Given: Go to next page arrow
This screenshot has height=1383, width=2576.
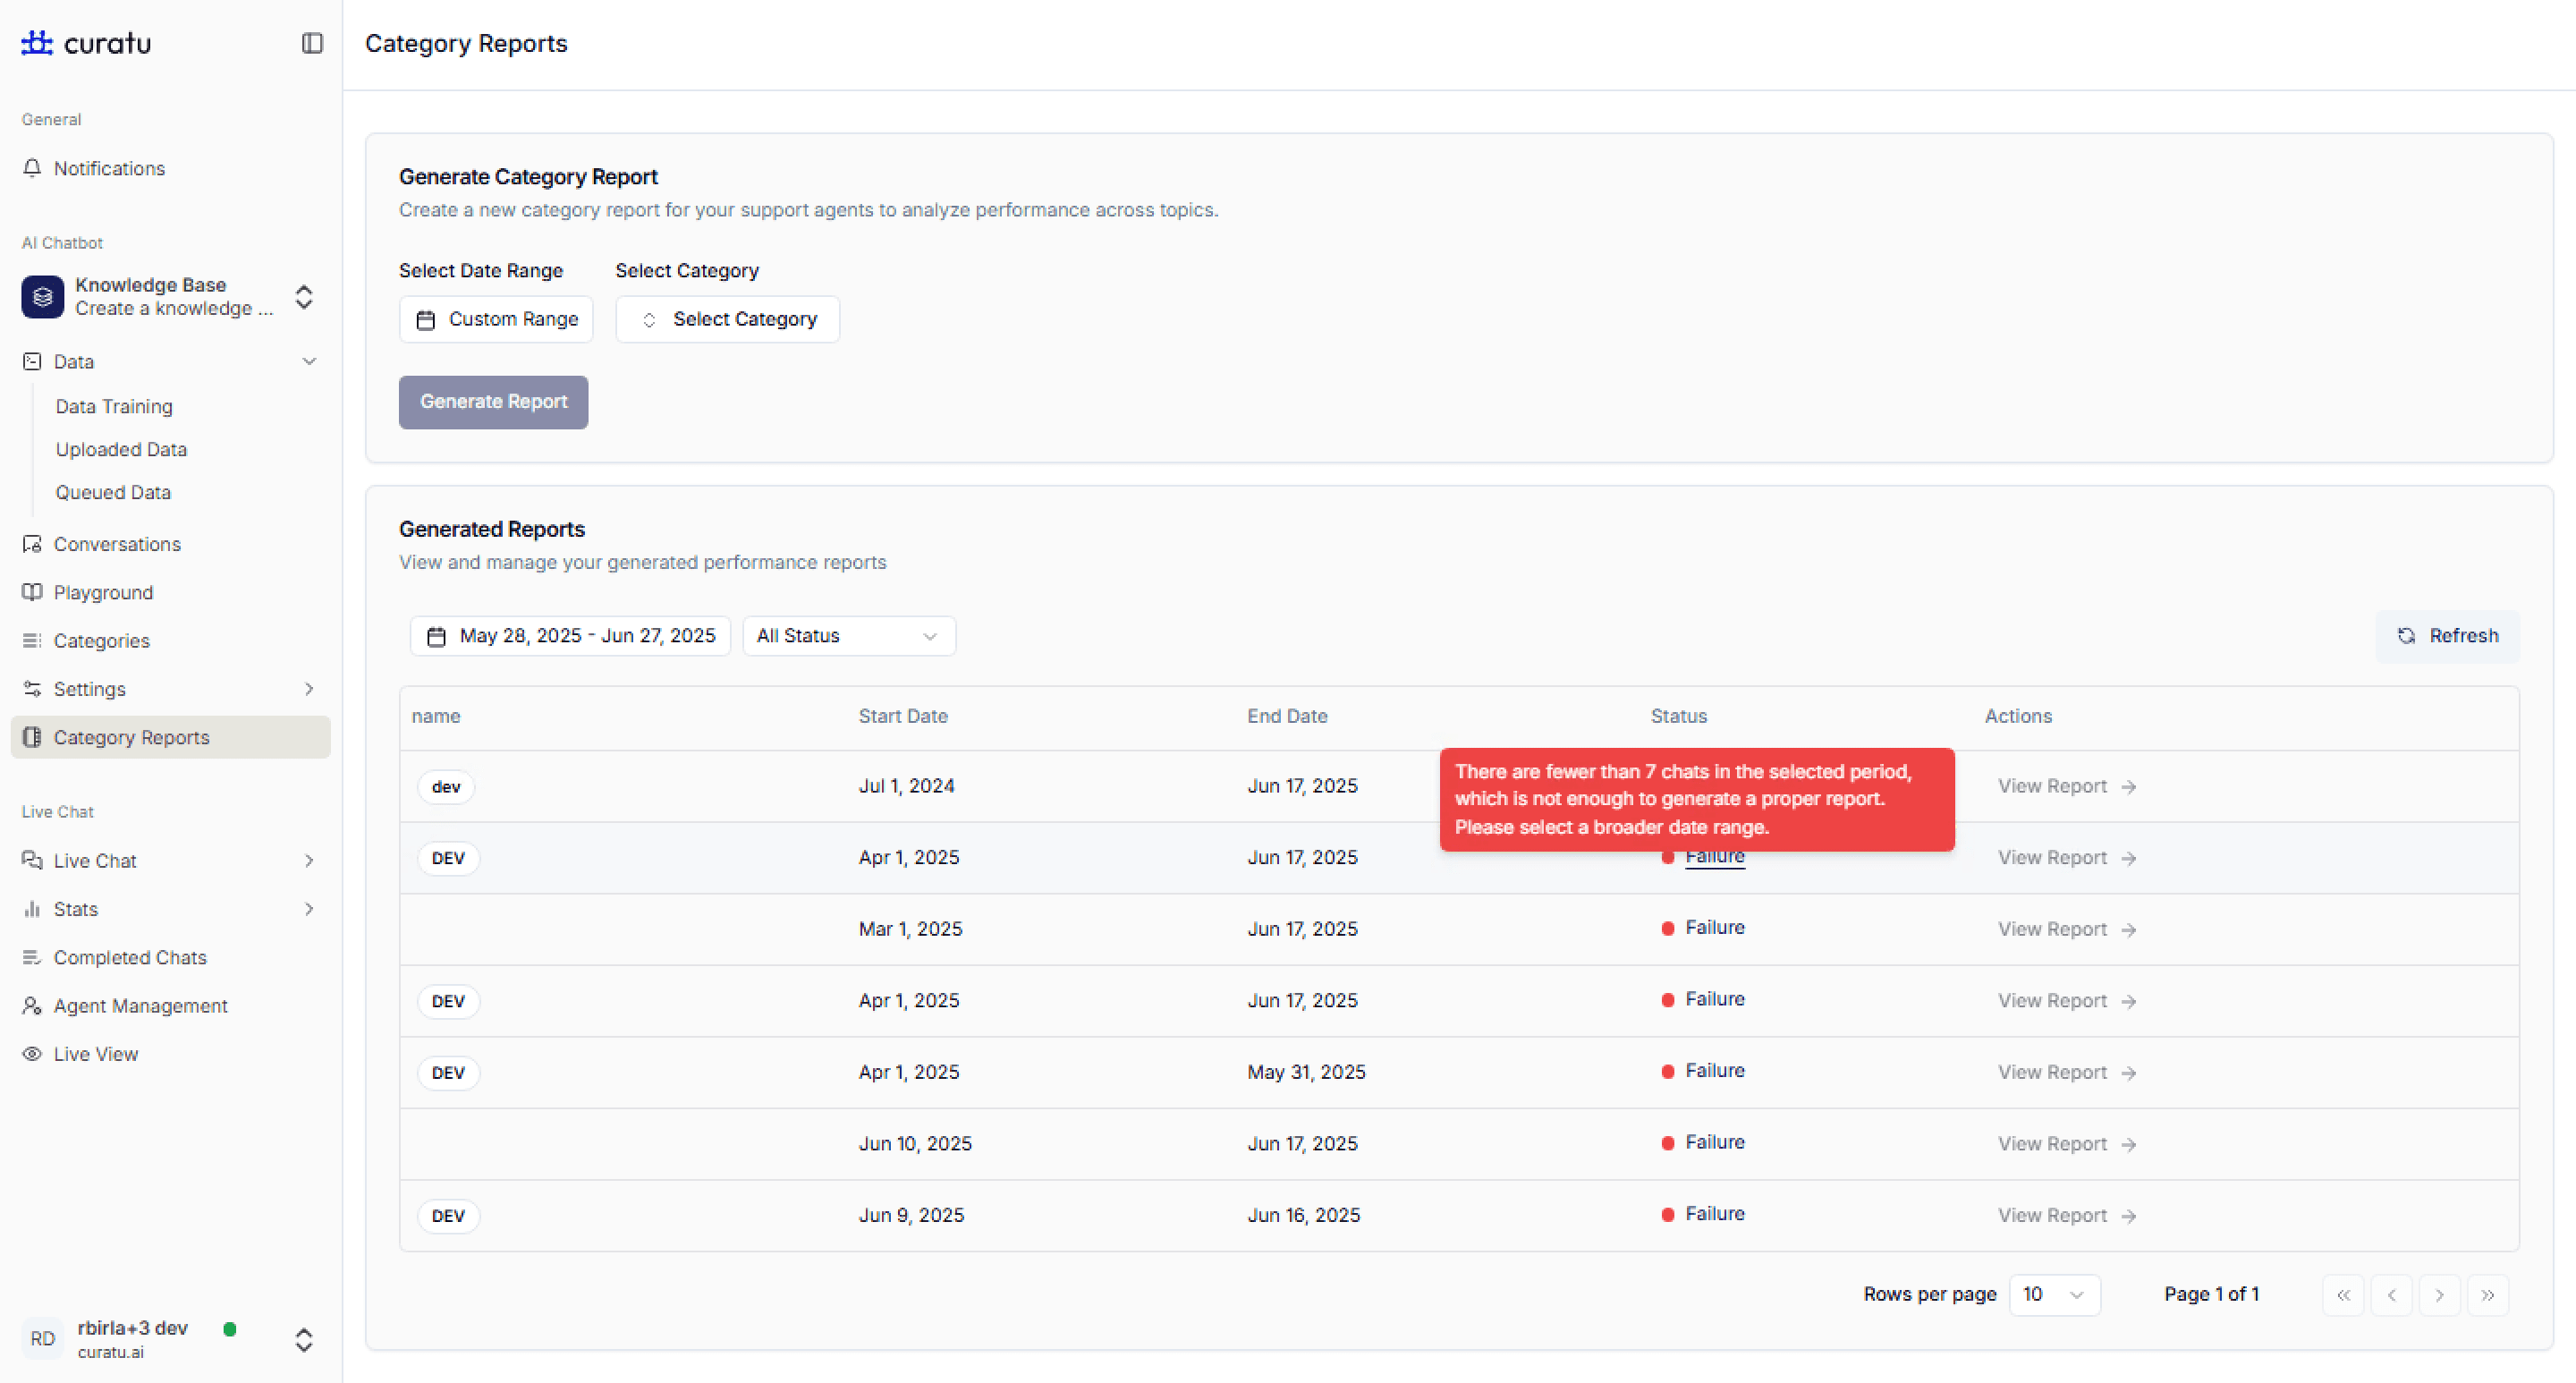Looking at the screenshot, I should [x=2439, y=1295].
